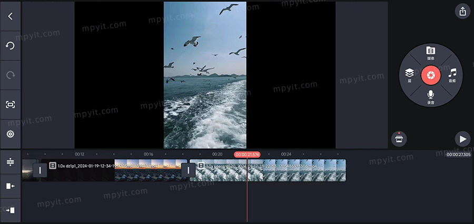Open the 媒体 media browser
The width and height of the screenshot is (474, 224).
click(x=430, y=53)
